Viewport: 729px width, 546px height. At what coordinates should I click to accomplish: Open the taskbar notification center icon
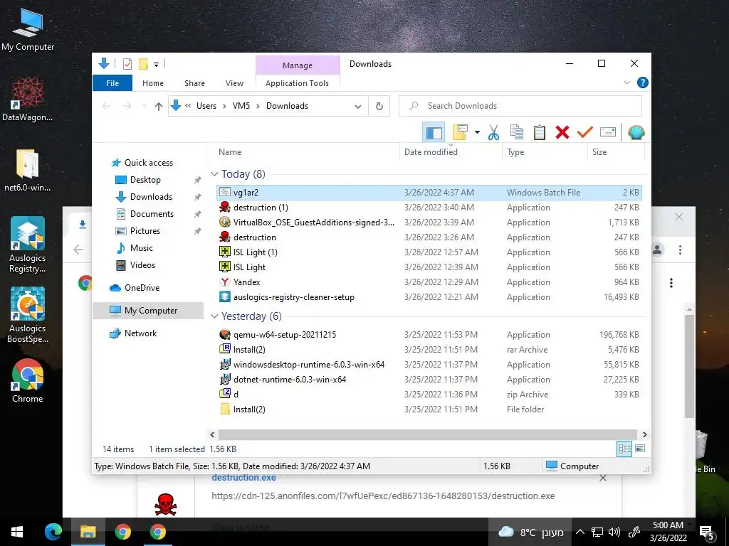pos(706,532)
